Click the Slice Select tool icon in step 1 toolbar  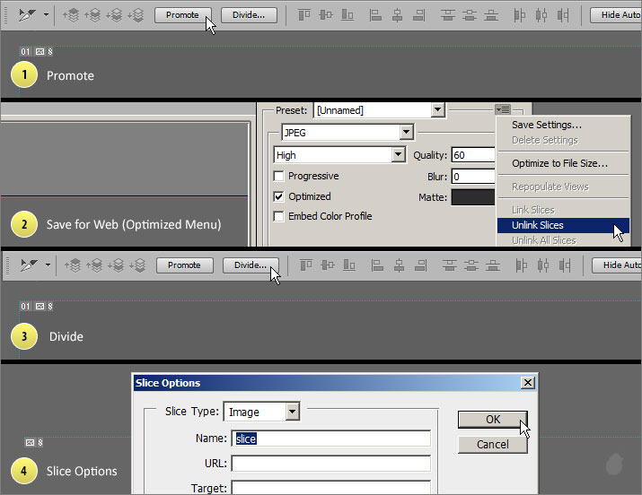28,15
